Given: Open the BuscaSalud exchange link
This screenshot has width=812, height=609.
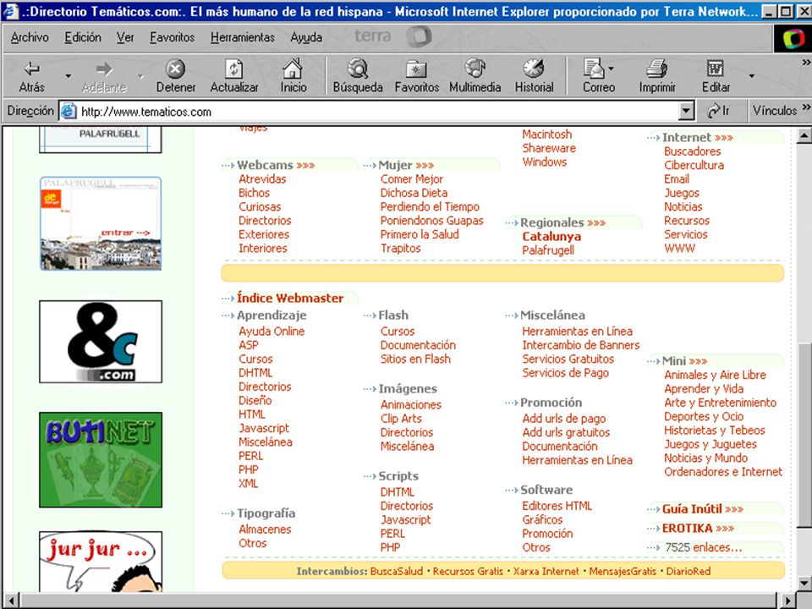Looking at the screenshot, I should (396, 571).
